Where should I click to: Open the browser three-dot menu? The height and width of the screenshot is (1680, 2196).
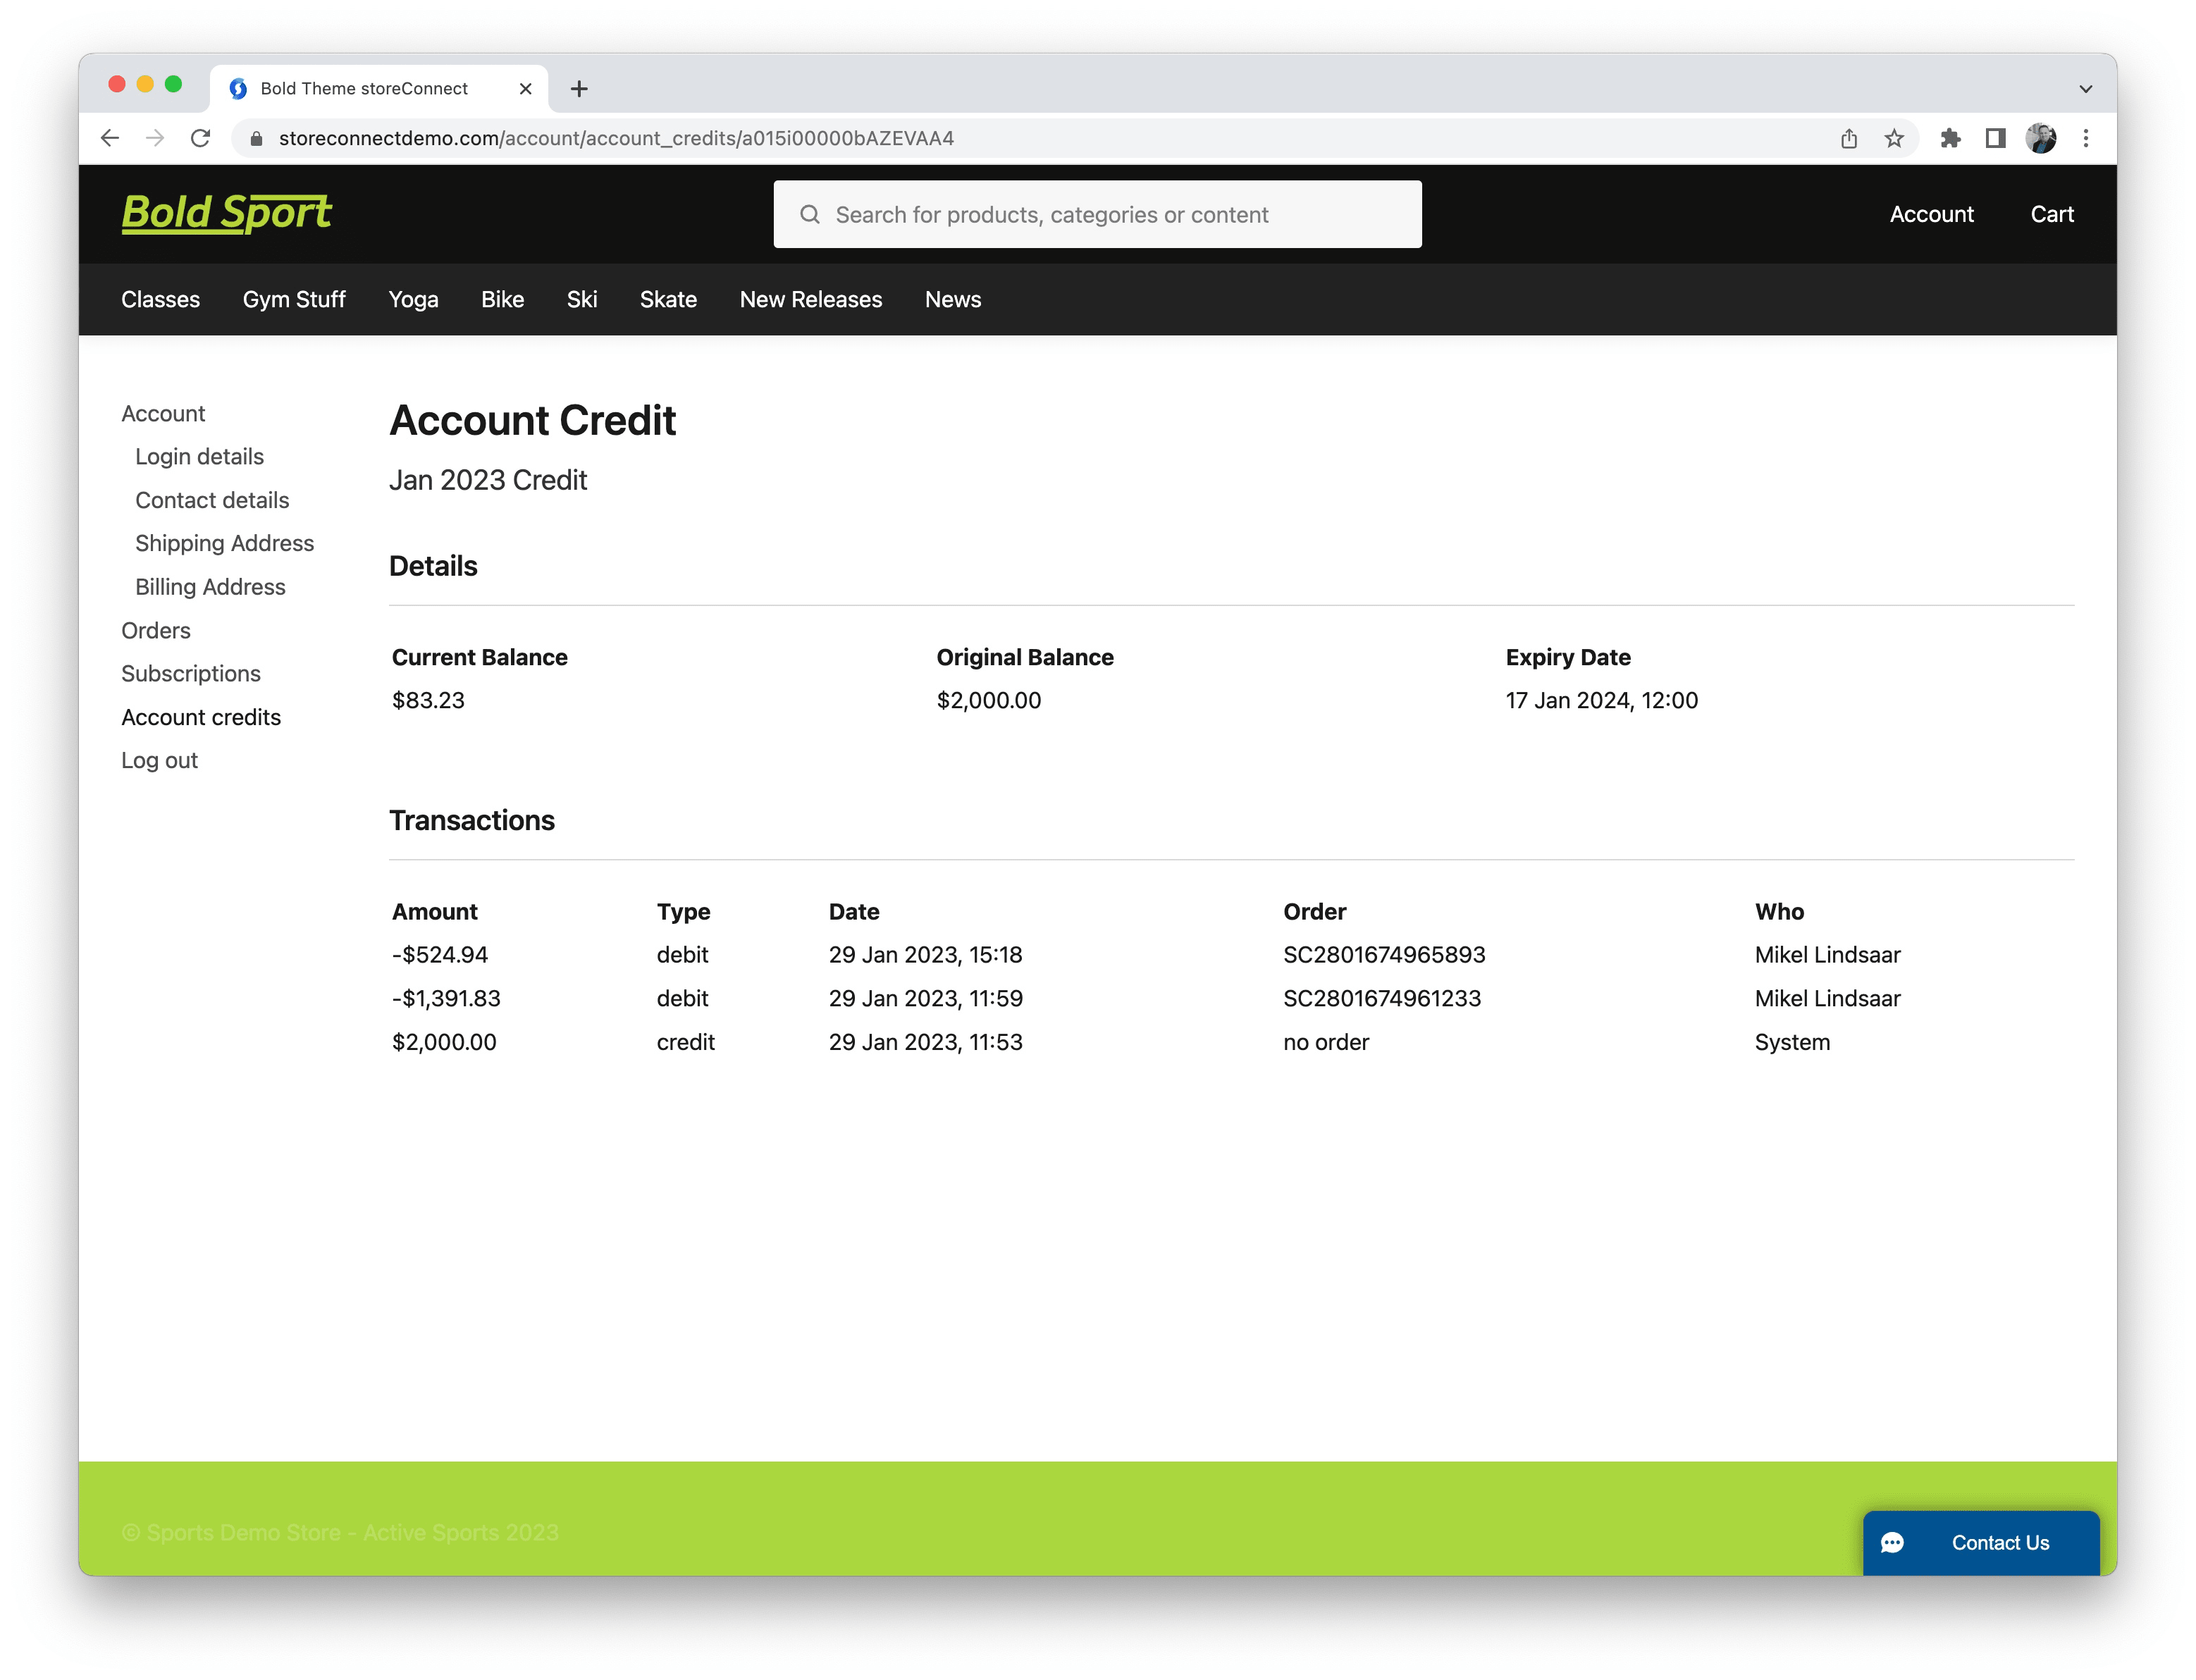coord(2086,138)
